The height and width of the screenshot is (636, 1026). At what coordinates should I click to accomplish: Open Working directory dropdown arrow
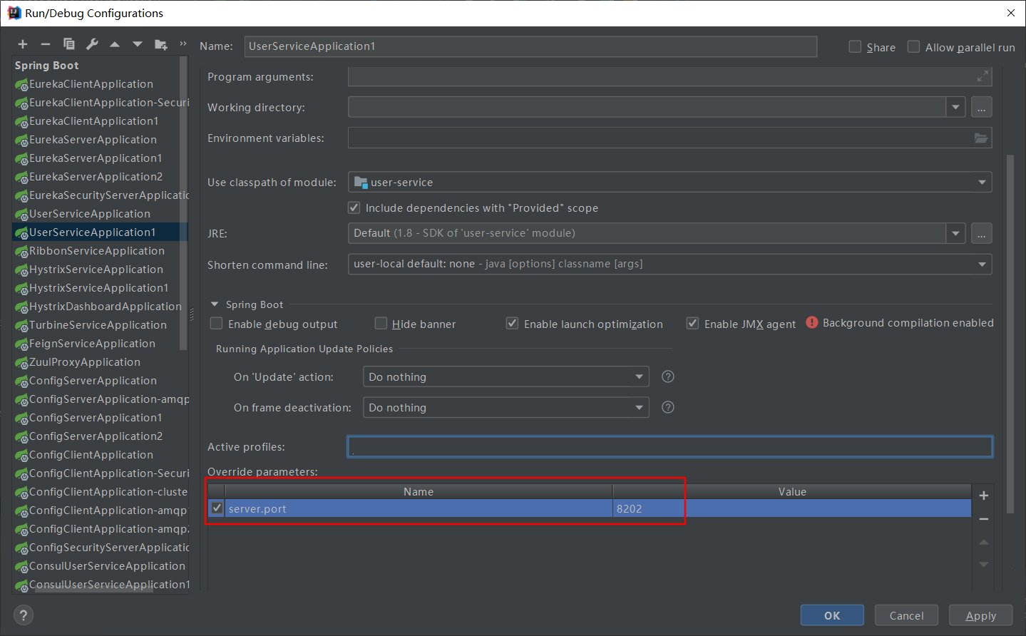click(x=956, y=108)
